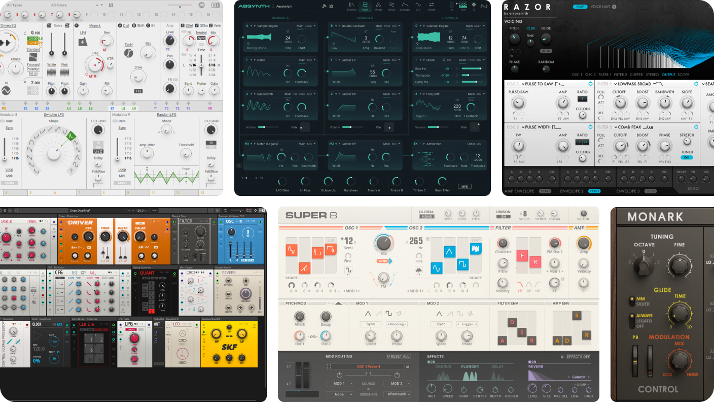
Task: Open the Envelope page icon in Absynth
Action: pyautogui.click(x=405, y=6)
